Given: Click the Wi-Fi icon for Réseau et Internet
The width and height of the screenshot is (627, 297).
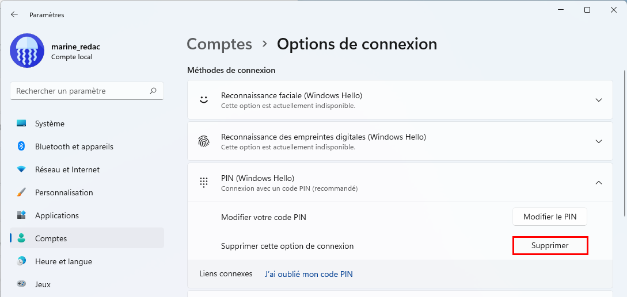Looking at the screenshot, I should pyautogui.click(x=21, y=169).
